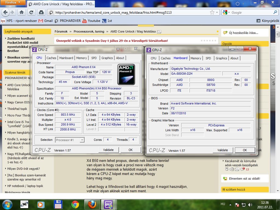Open Sysadmin Day announcement link
280x210 pixels.
coord(112,41)
